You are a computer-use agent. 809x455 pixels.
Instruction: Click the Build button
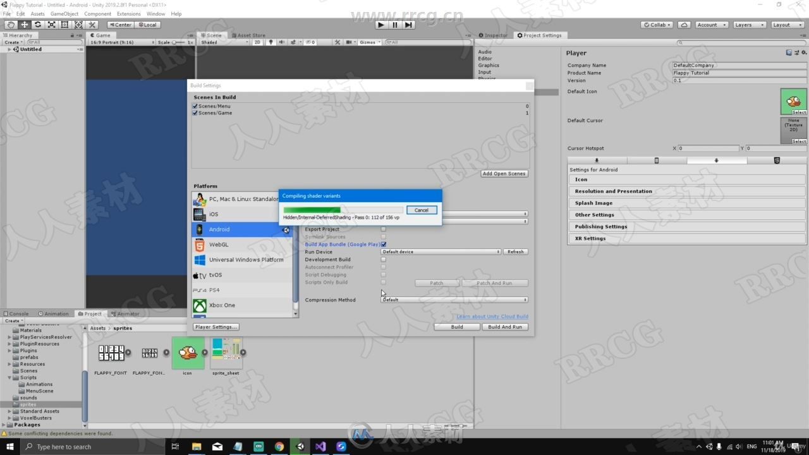457,327
